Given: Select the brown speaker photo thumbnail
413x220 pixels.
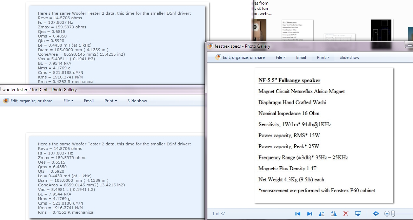Looking at the screenshot, I should click(260, 30).
